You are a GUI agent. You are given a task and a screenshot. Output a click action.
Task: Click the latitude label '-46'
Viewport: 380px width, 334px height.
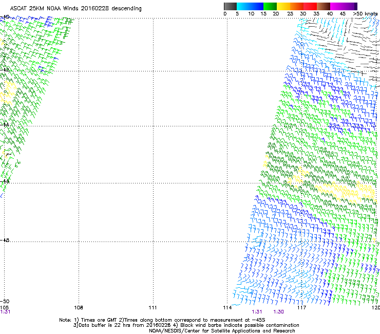pos(5,181)
